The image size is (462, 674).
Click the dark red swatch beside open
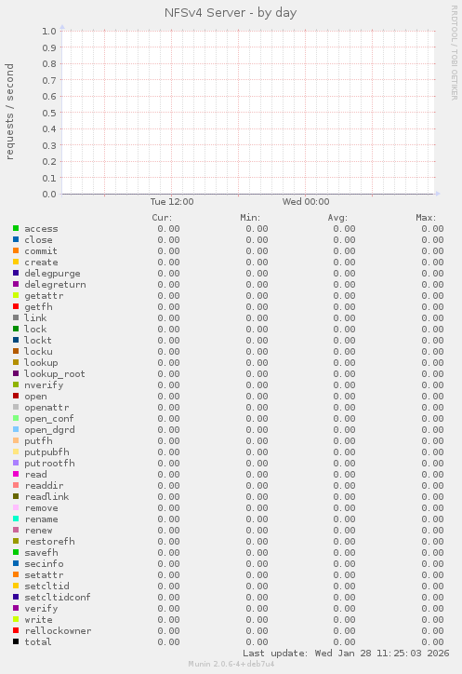coord(16,396)
